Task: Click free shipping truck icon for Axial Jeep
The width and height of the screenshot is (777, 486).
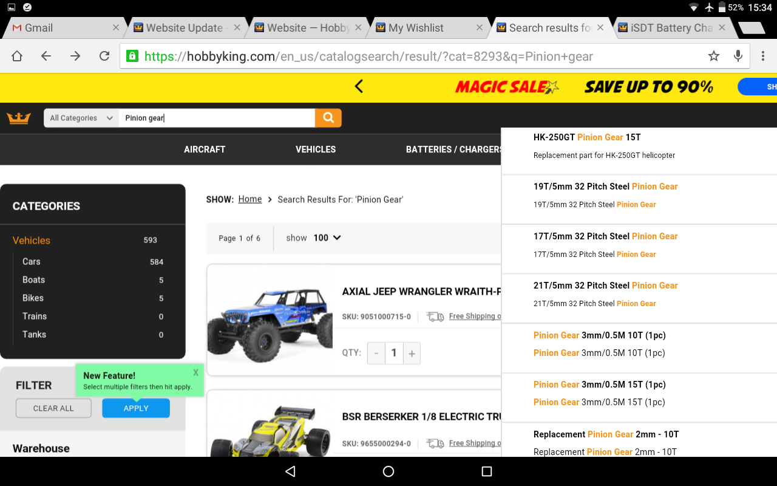Action: pos(435,317)
